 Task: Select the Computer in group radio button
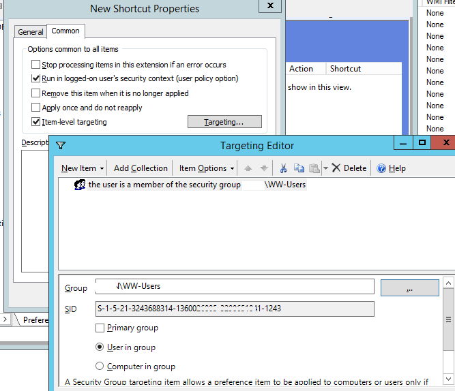100,366
